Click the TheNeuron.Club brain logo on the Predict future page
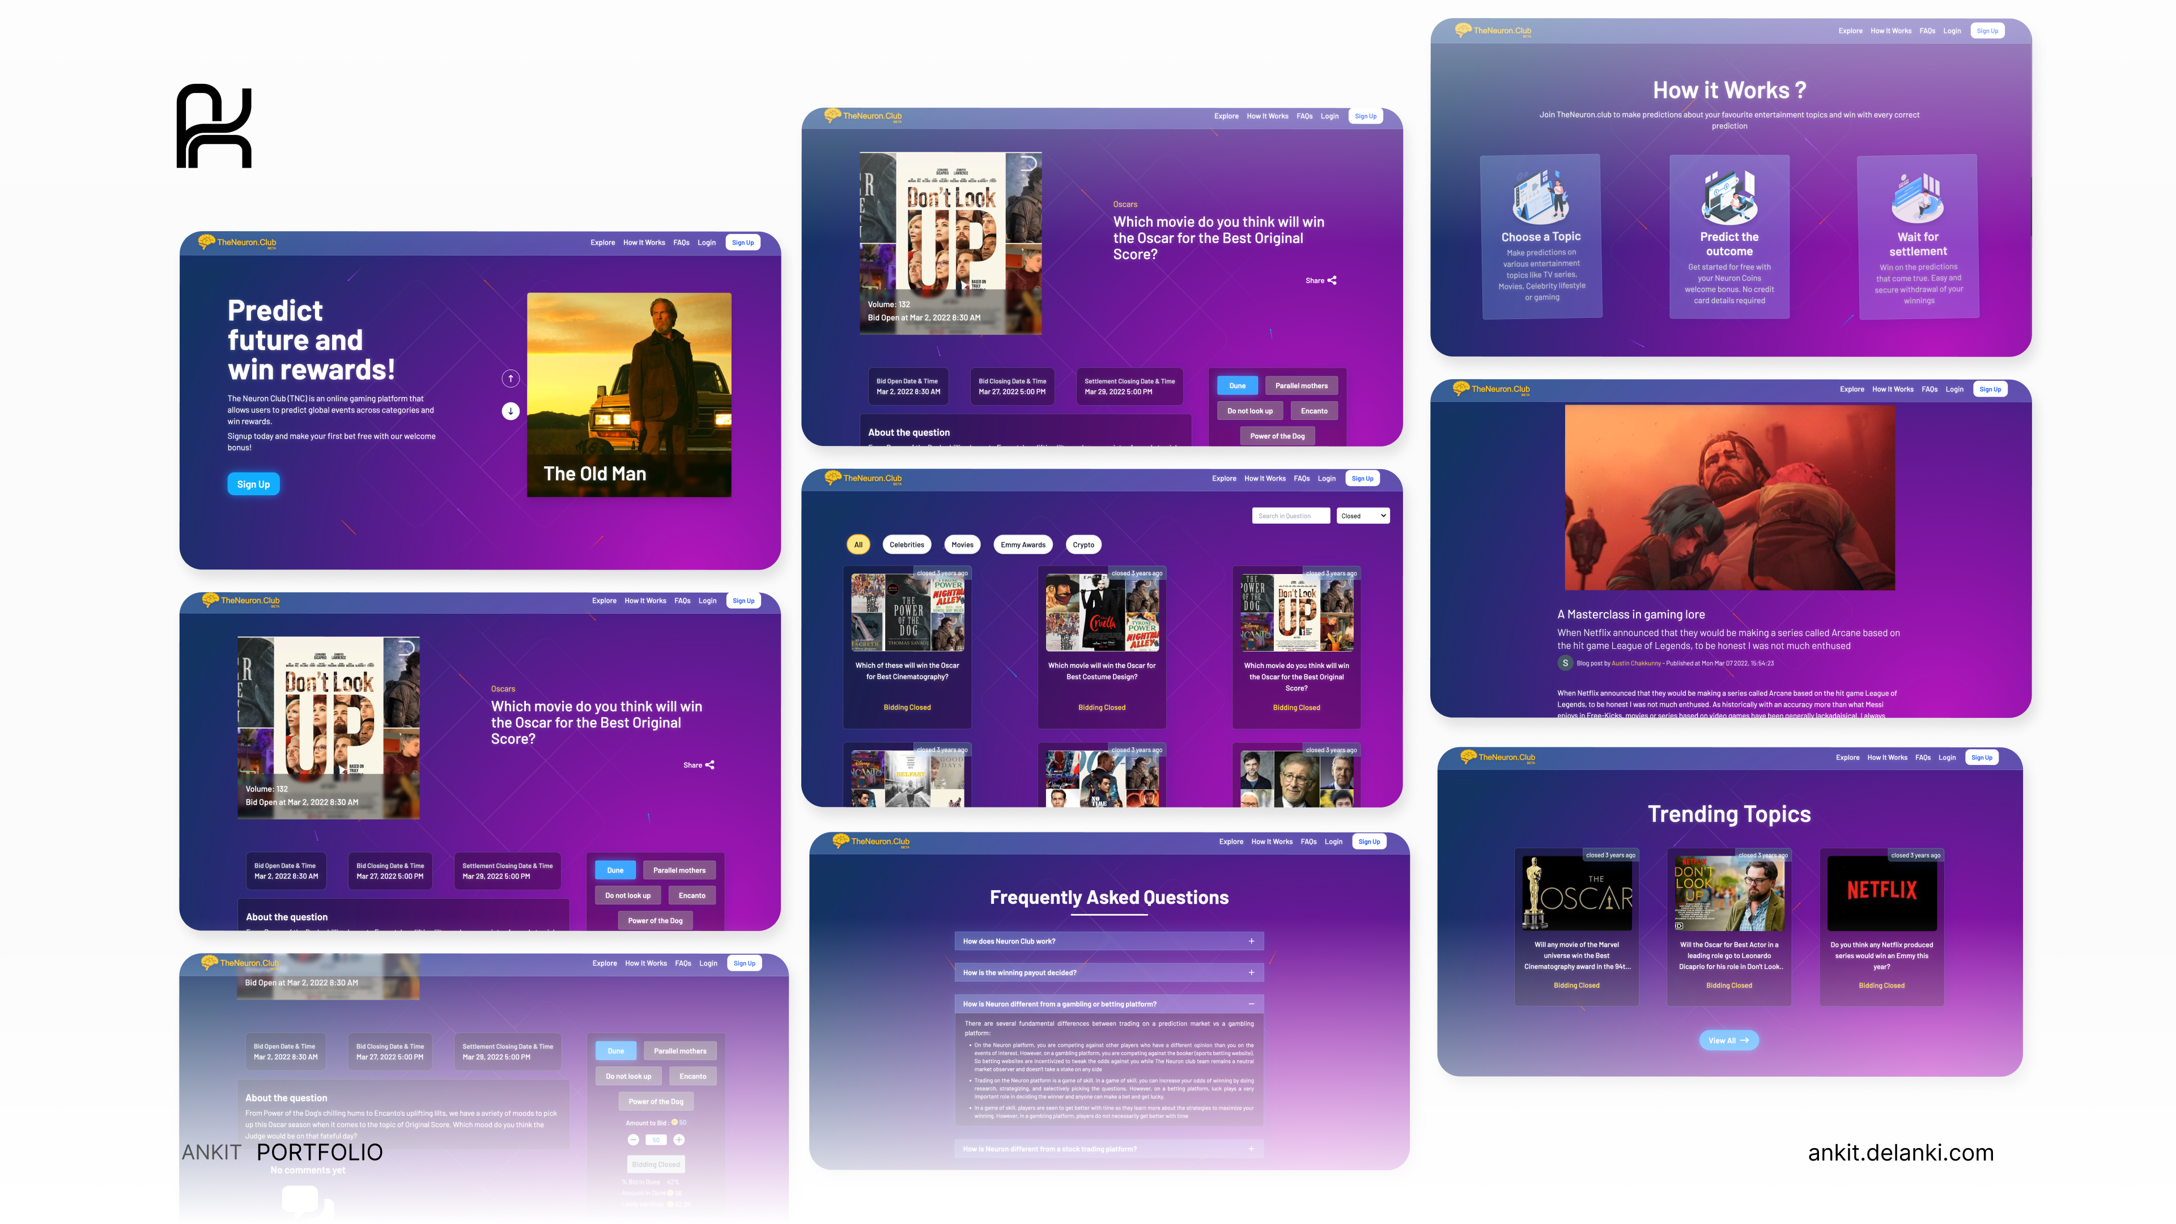This screenshot has height=1224, width=2176. (238, 243)
